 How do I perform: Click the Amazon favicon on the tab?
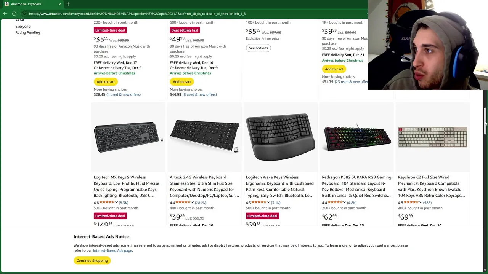6,4
